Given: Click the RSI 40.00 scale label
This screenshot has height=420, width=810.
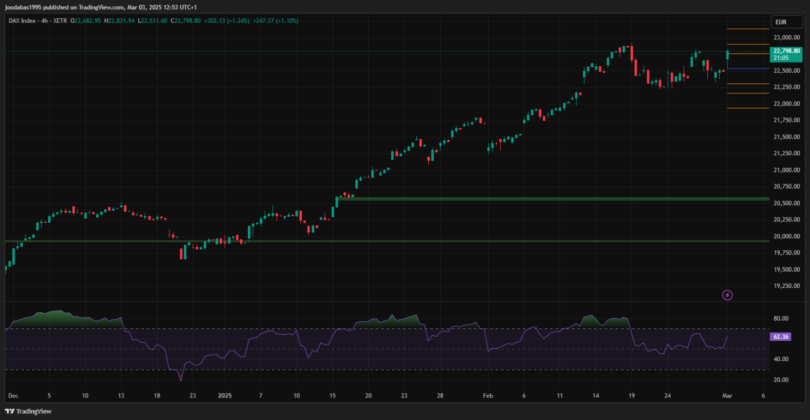Looking at the screenshot, I should [781, 359].
